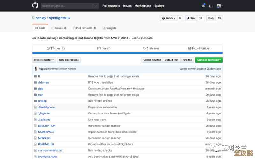Click the file icon beside NEWS.md
Screen dimensions: 255x159
point(35,138)
